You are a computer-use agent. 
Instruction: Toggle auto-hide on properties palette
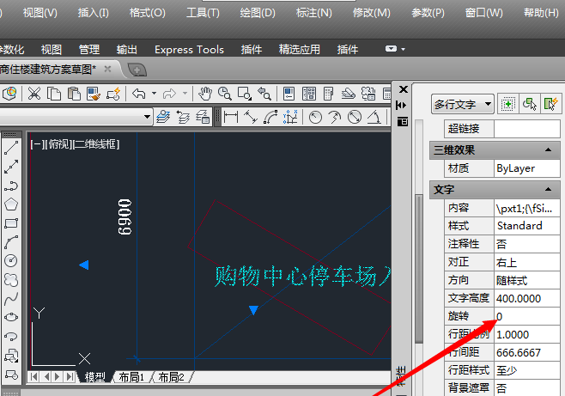tap(401, 105)
